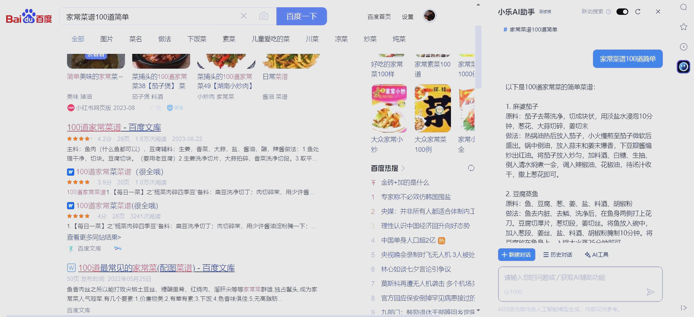Viewport: 694px width, 317px height.
Task: Click the send message arrow icon
Action: pos(651,292)
